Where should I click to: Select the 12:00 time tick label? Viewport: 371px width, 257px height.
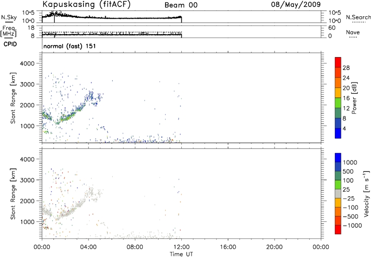click(181, 247)
